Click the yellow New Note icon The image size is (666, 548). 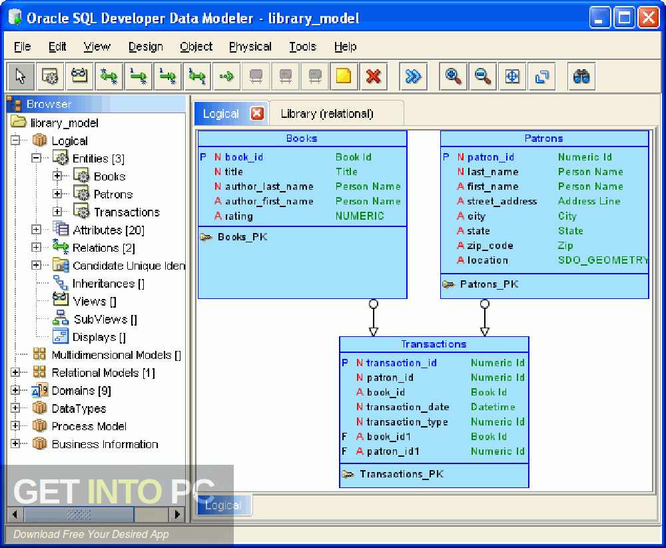[344, 77]
